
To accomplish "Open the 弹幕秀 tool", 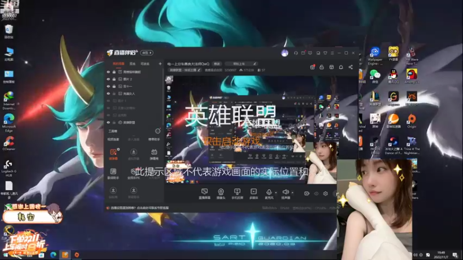I will pyautogui.click(x=154, y=154).
